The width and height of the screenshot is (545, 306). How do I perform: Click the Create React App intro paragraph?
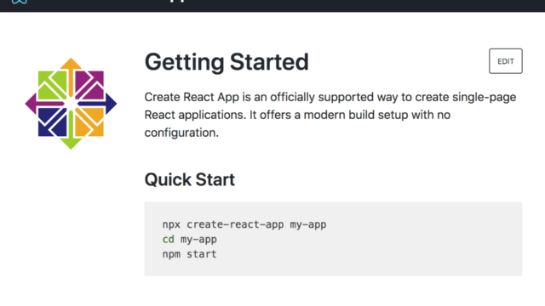coord(330,115)
